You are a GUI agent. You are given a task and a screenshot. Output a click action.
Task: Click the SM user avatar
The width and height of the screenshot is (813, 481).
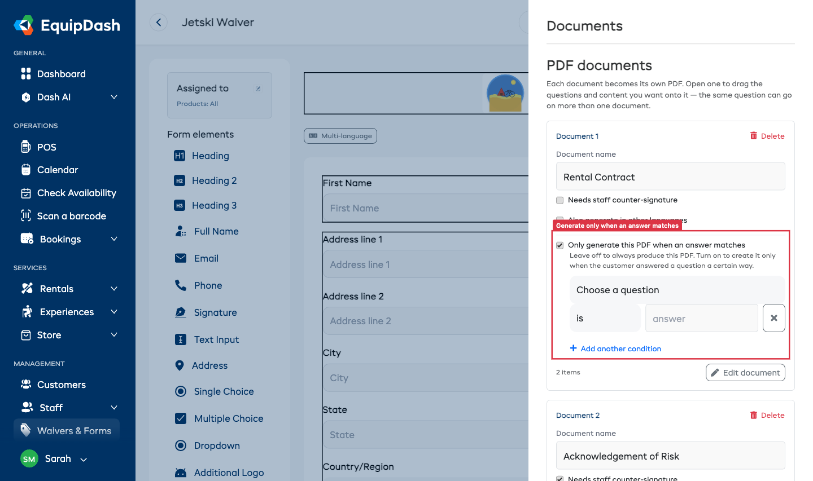click(29, 459)
